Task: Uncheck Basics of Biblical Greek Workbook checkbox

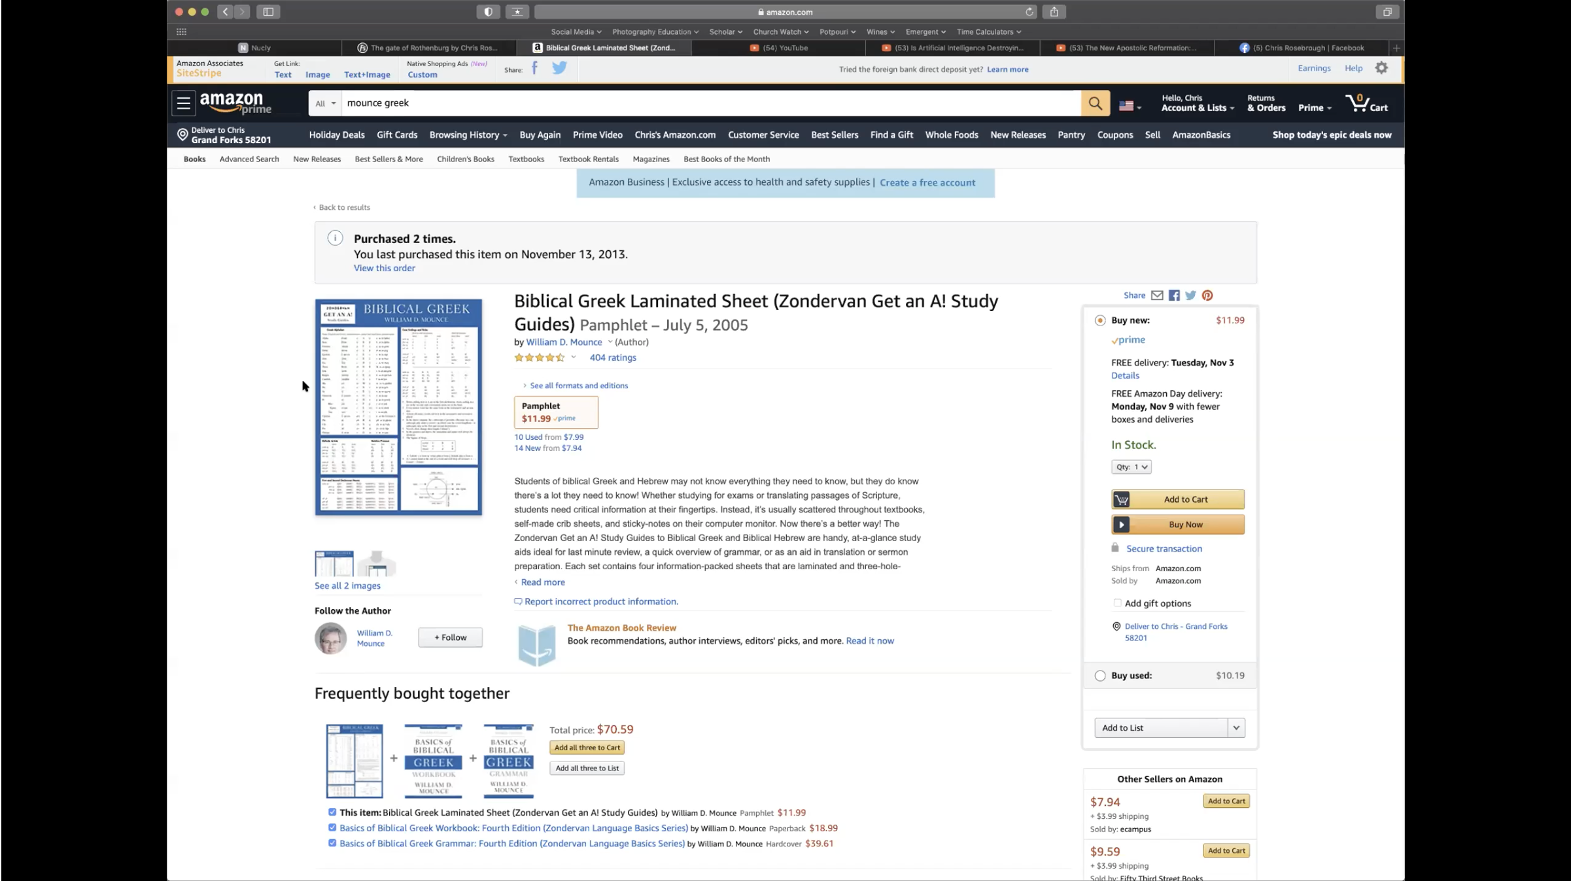Action: click(x=332, y=827)
